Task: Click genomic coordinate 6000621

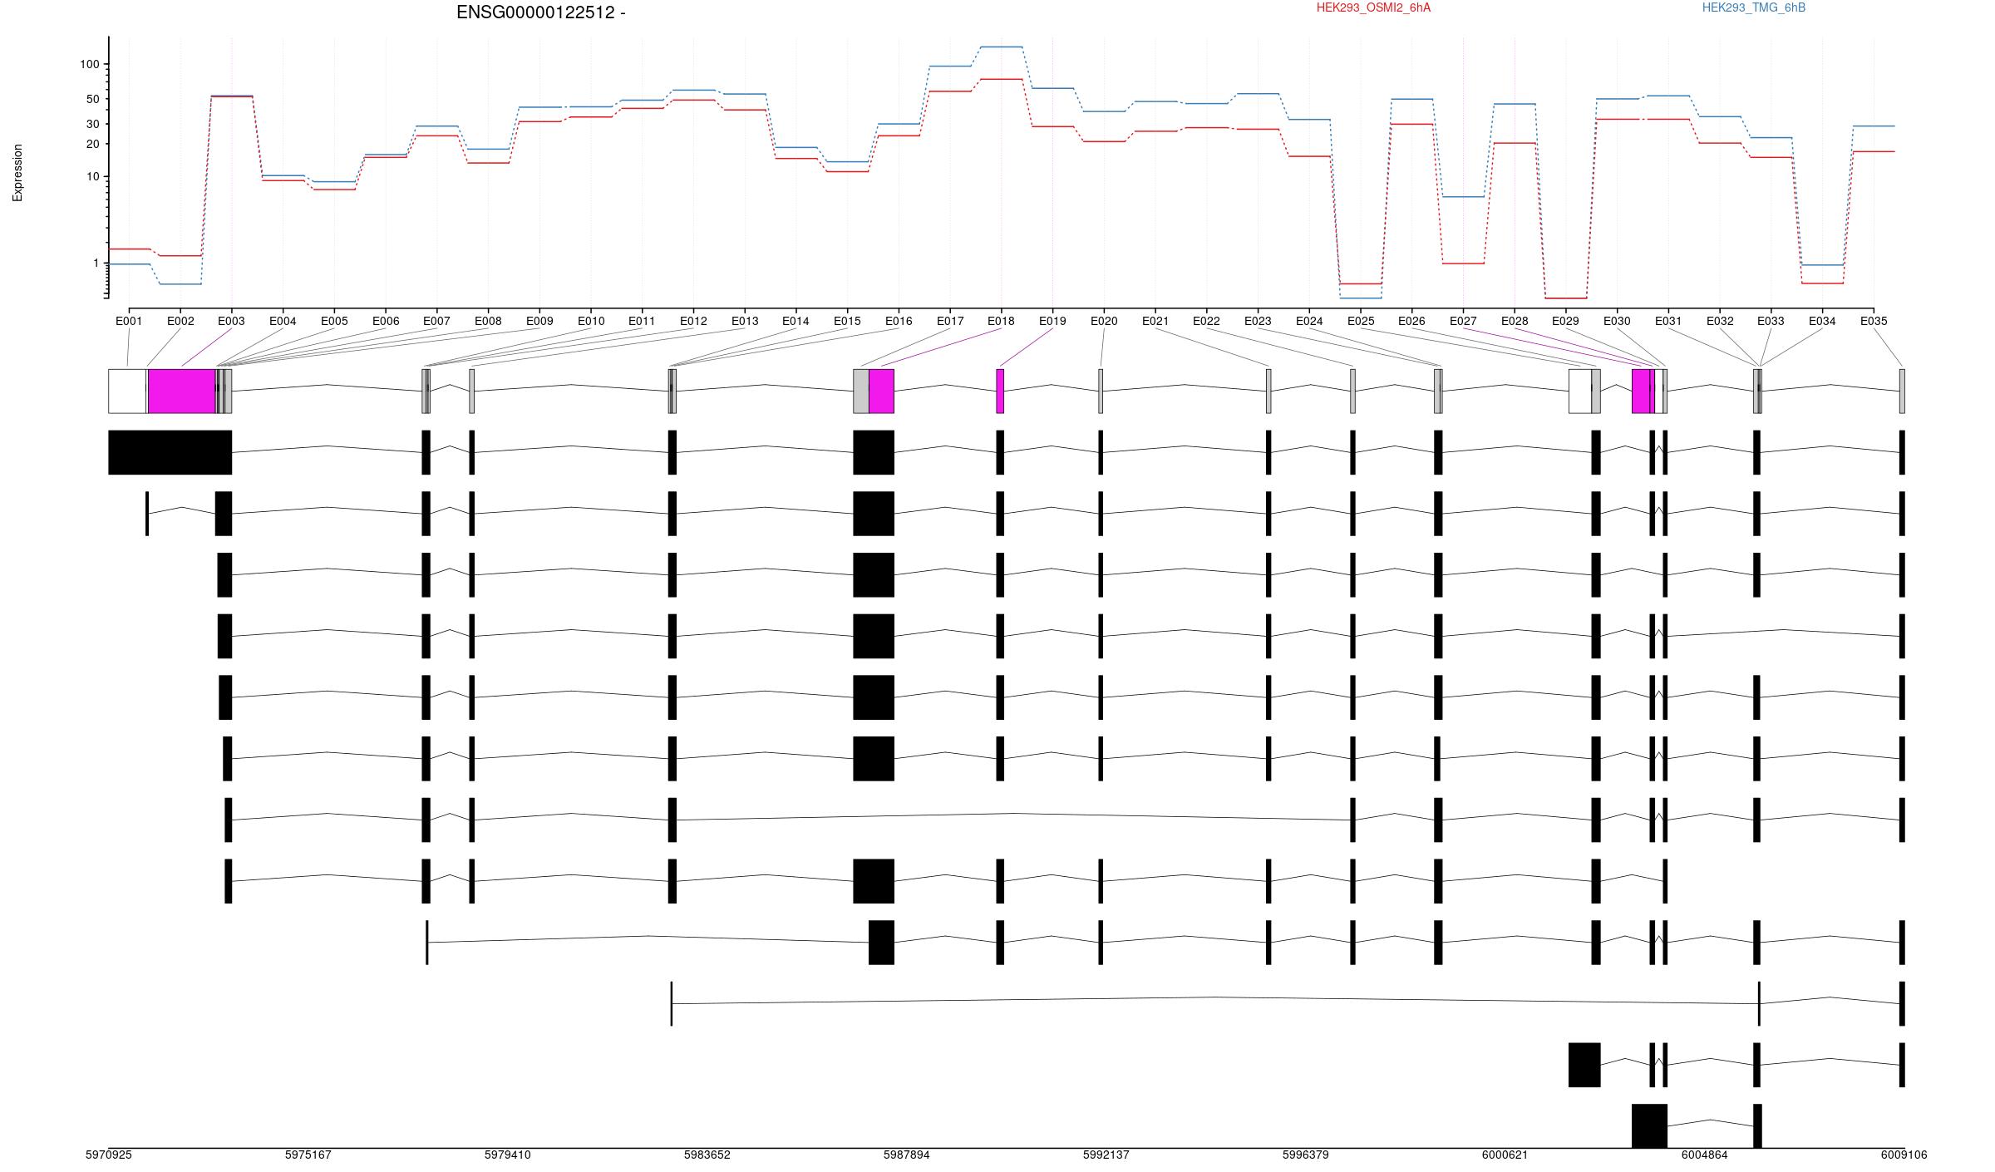Action: tap(1505, 1155)
